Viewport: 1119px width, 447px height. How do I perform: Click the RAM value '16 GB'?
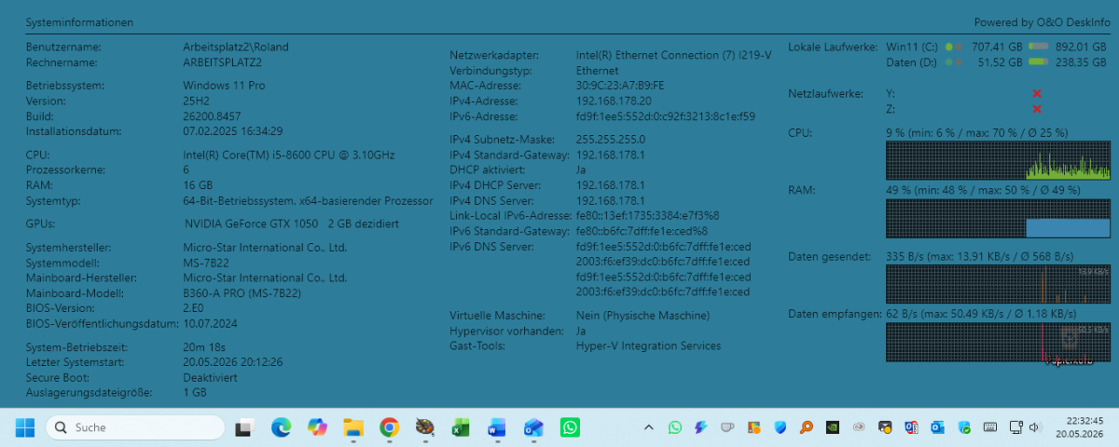coord(198,185)
